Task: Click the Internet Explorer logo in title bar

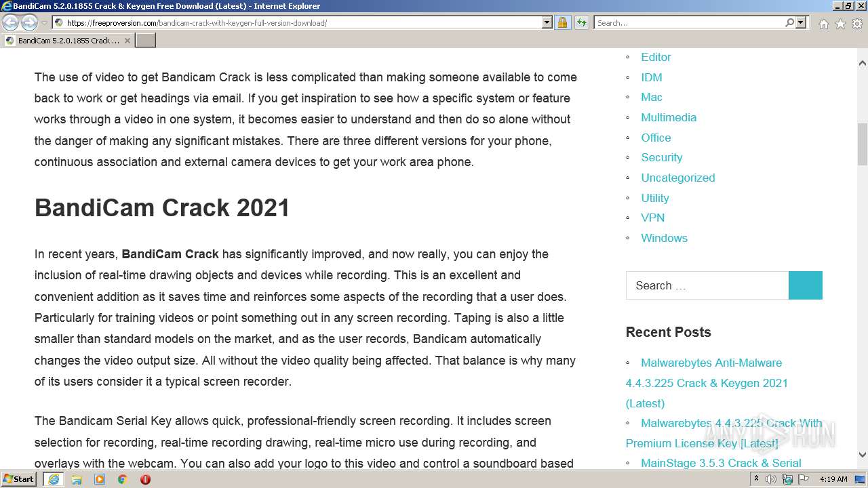Action: coord(7,6)
